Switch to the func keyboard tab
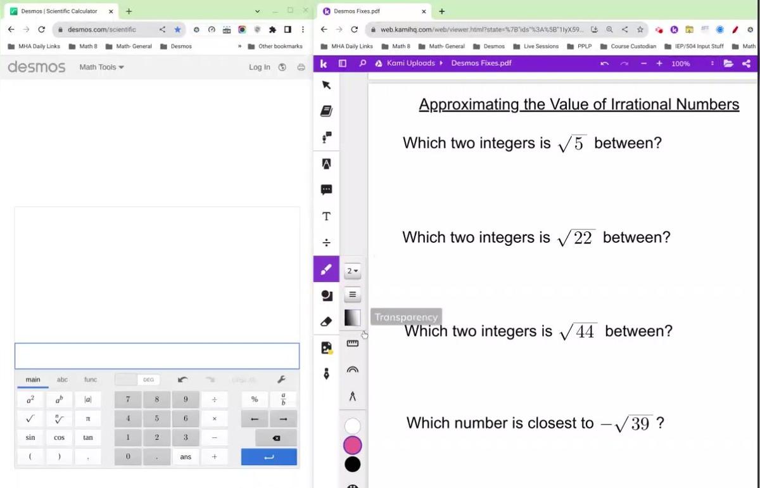Image resolution: width=760 pixels, height=488 pixels. (91, 380)
